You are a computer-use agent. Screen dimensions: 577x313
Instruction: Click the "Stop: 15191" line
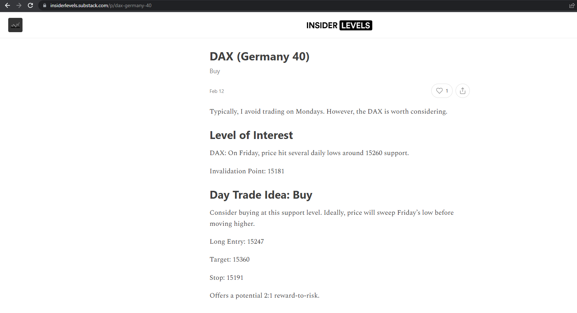pyautogui.click(x=226, y=278)
